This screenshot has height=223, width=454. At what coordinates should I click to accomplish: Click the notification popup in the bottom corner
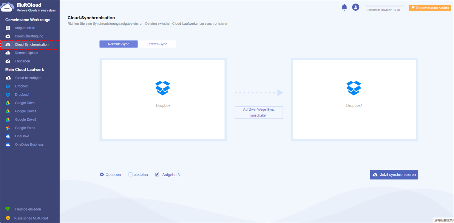point(444,220)
